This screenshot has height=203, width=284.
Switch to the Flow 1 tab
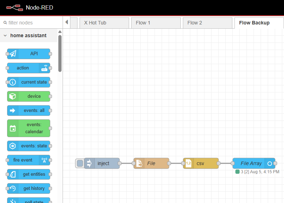[156, 23]
